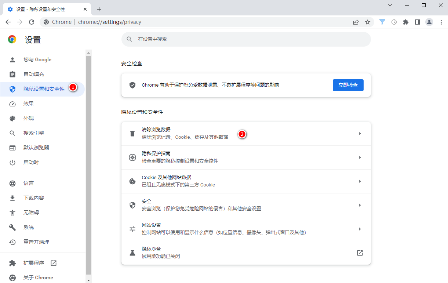Screen dimensions: 448x283
Task: Open Cookie 及其他网站数据 row
Action: point(246,181)
